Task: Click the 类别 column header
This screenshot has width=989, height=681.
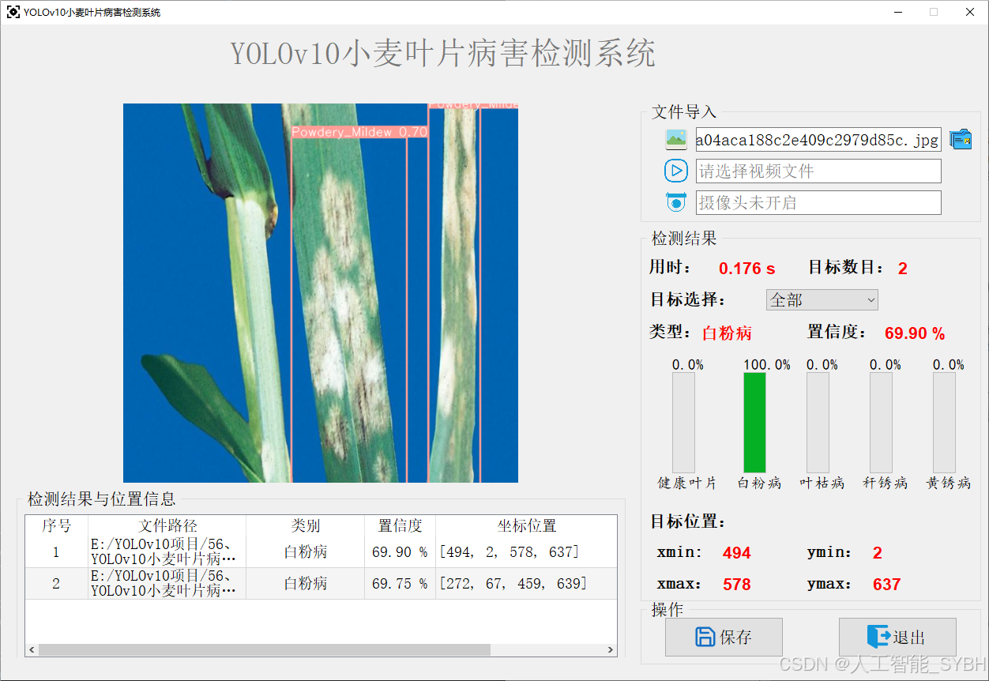Action: 306,526
